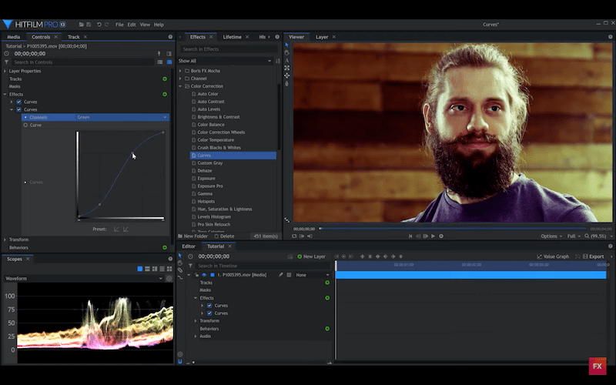Collapse the Color Correction folder
The width and height of the screenshot is (616, 385).
[x=180, y=86]
